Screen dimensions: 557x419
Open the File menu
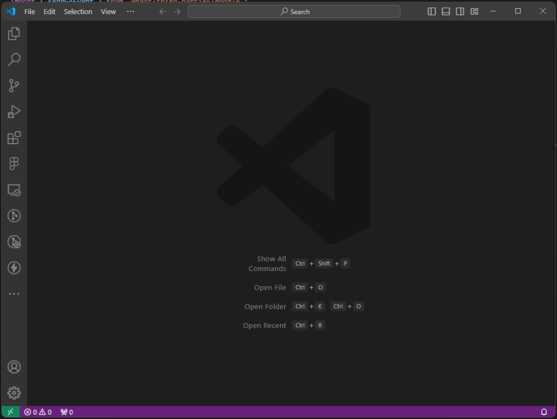coord(29,12)
